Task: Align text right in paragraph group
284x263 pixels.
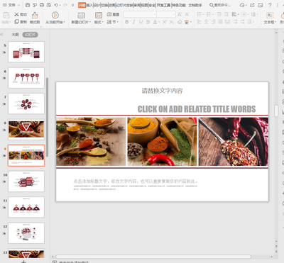Action: pos(213,22)
